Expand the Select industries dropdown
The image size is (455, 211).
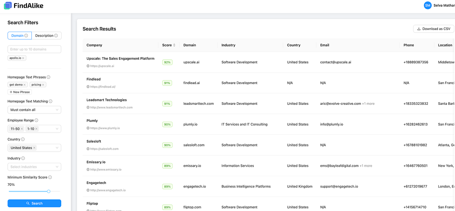34,167
